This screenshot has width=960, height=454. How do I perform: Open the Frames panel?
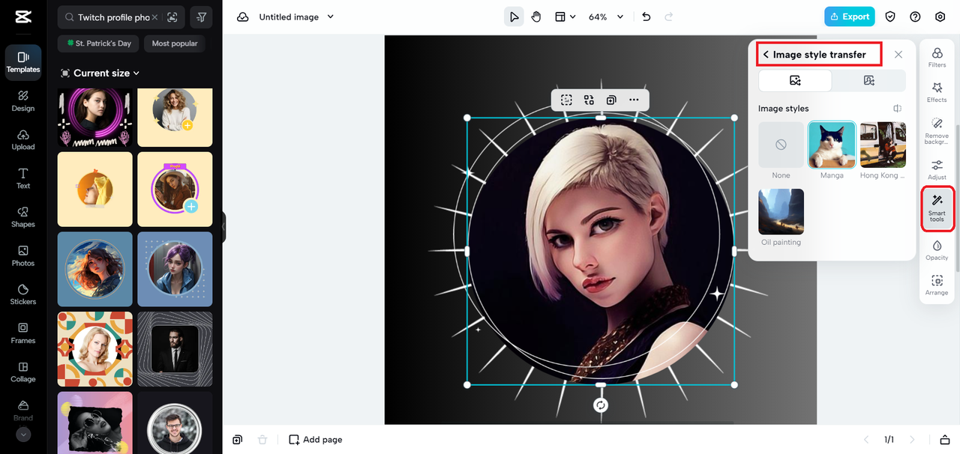click(22, 333)
